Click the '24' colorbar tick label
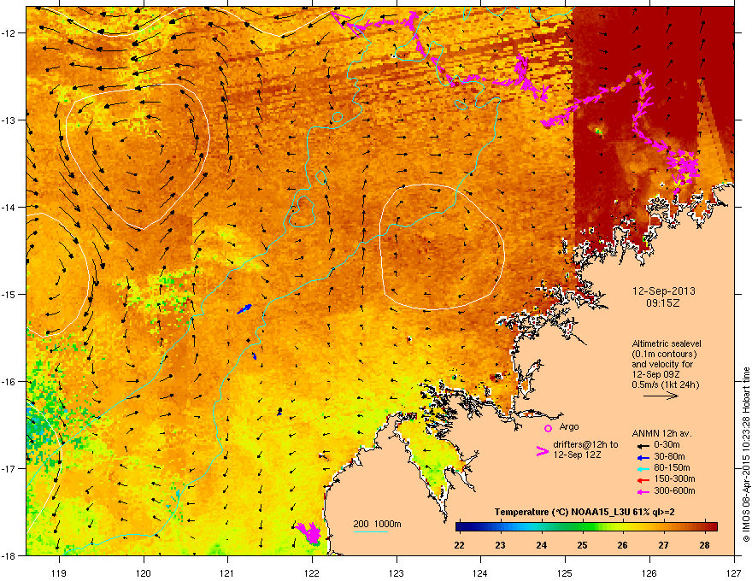 click(542, 545)
